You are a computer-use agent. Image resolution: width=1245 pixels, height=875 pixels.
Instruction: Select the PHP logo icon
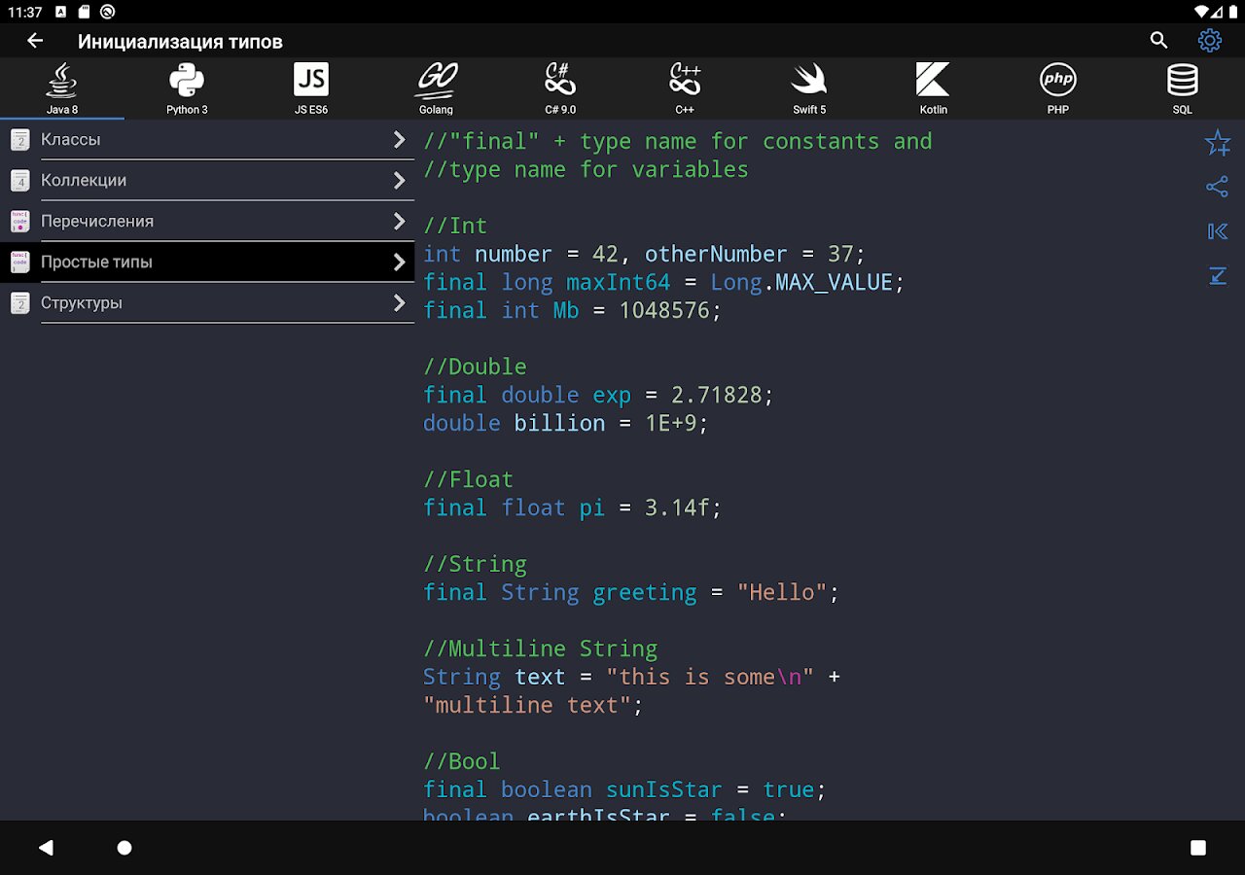pos(1058,80)
